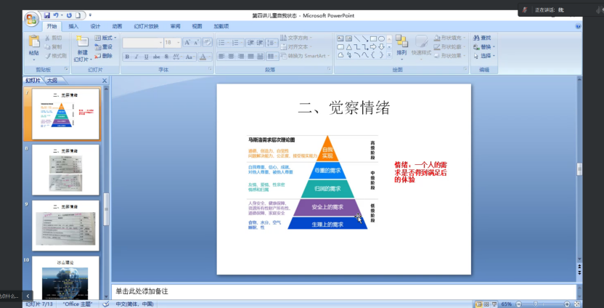
Task: Click the help question mark icon
Action: tap(578, 25)
